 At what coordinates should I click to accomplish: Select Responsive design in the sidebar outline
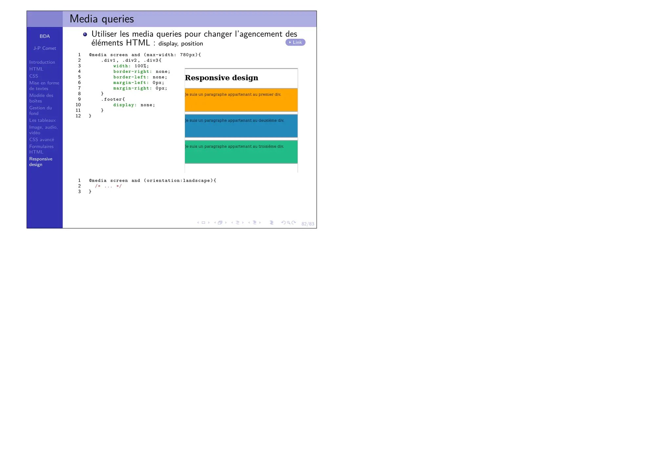coord(41,162)
